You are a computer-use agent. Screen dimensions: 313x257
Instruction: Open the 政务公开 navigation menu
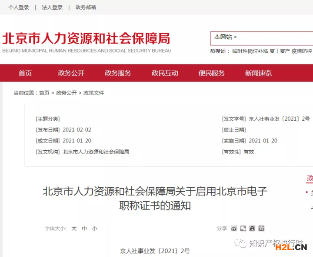point(71,73)
